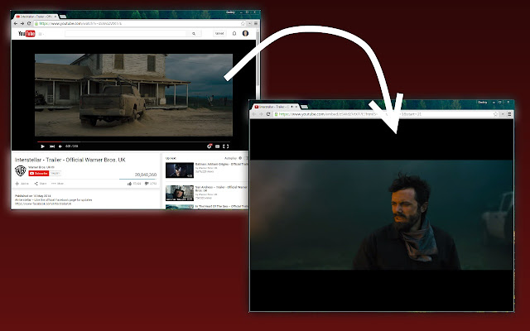Click the address bar in watch window
The height and width of the screenshot is (331, 530).
(138, 24)
